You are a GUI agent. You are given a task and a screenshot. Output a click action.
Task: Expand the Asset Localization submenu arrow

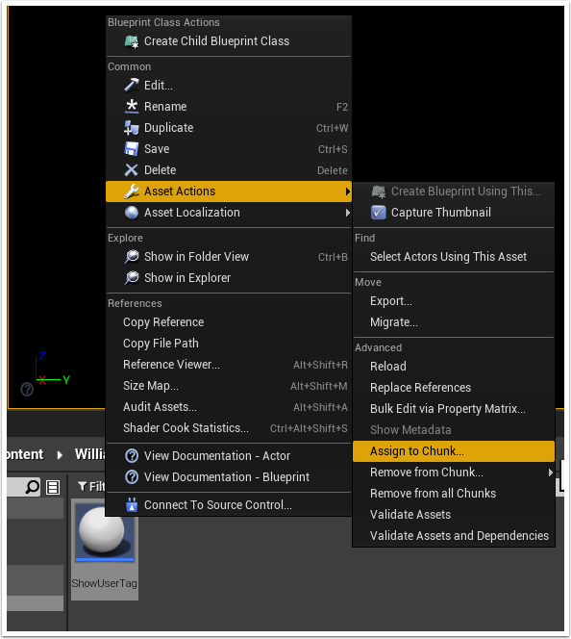[x=347, y=213]
